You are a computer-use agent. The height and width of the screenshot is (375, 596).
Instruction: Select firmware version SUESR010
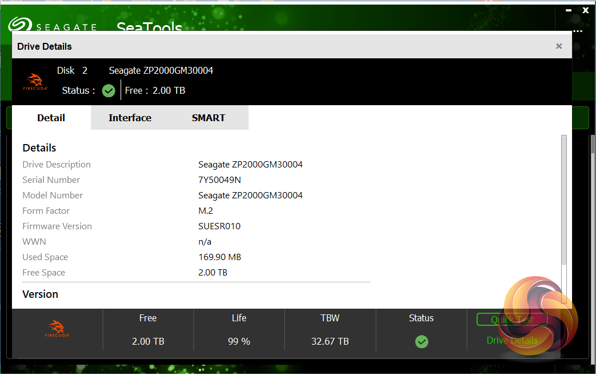click(219, 226)
